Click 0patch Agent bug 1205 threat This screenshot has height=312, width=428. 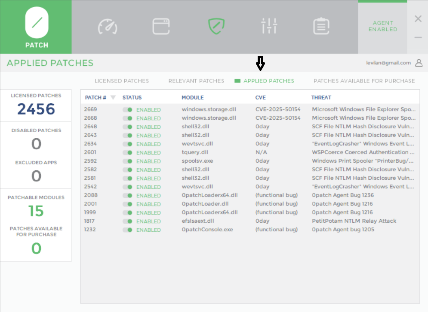point(343,230)
